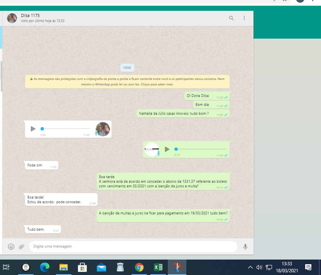Click the encryption notice to learn more

tap(127, 81)
